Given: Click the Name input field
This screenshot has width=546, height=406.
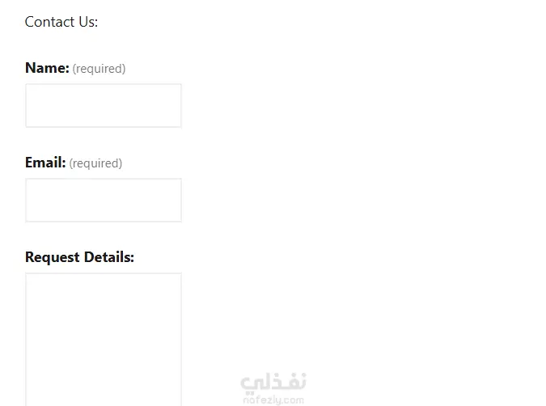Looking at the screenshot, I should [x=104, y=106].
